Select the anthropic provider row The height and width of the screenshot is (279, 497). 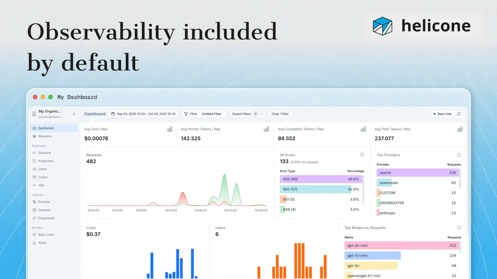(417, 213)
